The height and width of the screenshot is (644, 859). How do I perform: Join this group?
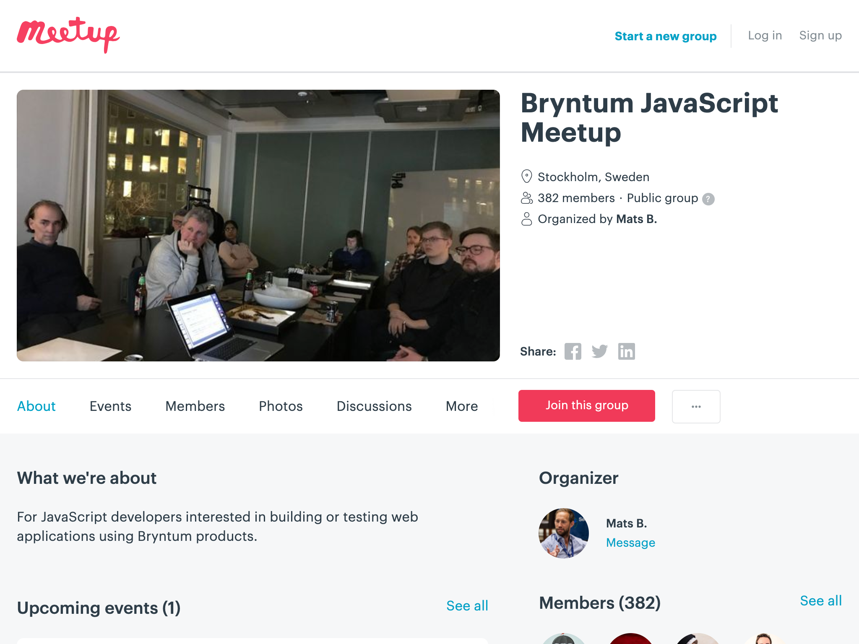coord(587,406)
